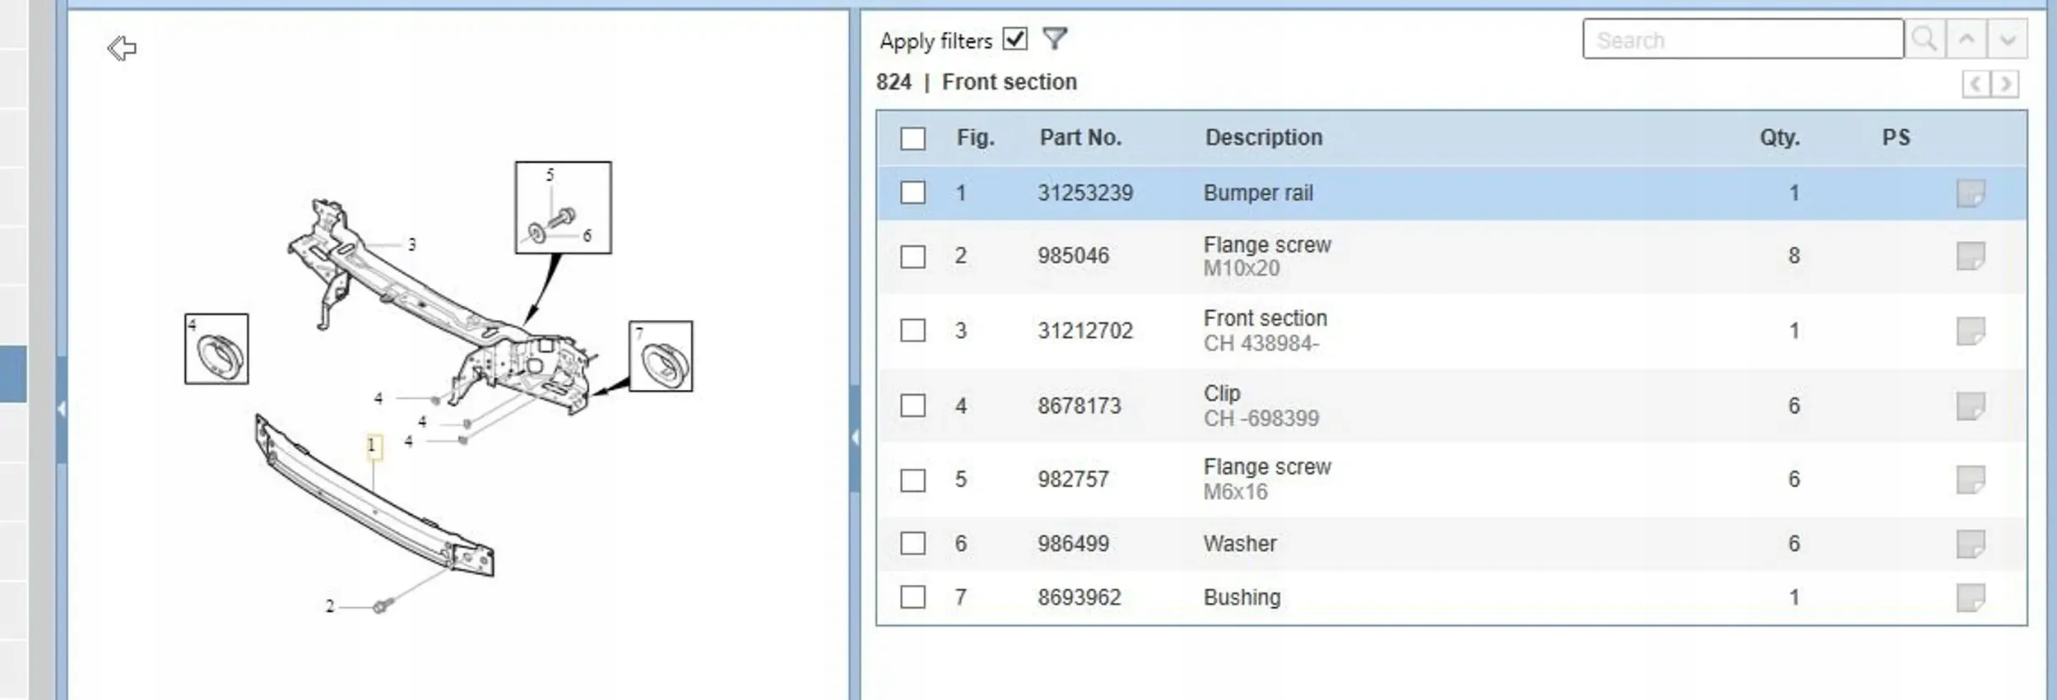
Task: Select checkbox for Flange screw M6x16
Action: click(x=912, y=480)
